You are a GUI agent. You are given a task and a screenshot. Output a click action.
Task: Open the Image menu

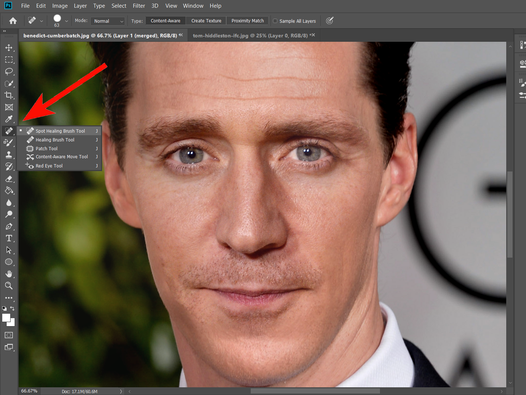pos(60,6)
